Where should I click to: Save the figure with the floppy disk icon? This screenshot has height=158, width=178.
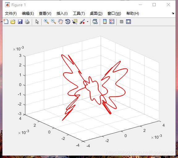pos(20,22)
